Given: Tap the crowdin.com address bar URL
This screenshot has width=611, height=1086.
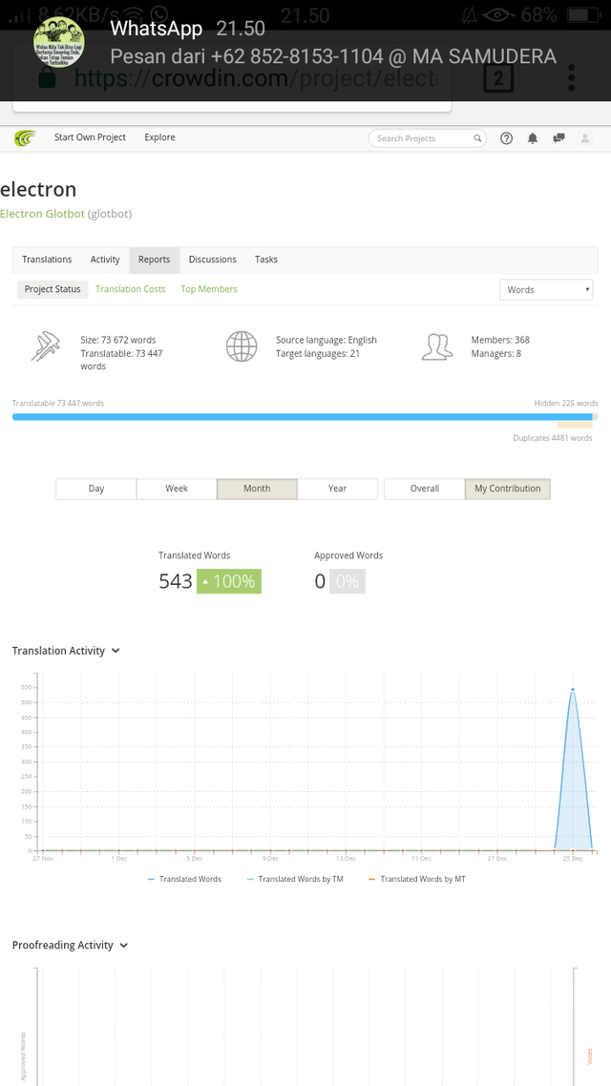Looking at the screenshot, I should pyautogui.click(x=256, y=78).
